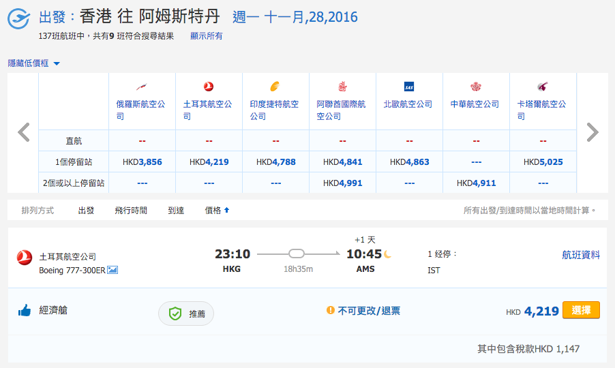615x368 pixels.
Task: Sort results by 出發 departure time
Action: [x=86, y=211]
